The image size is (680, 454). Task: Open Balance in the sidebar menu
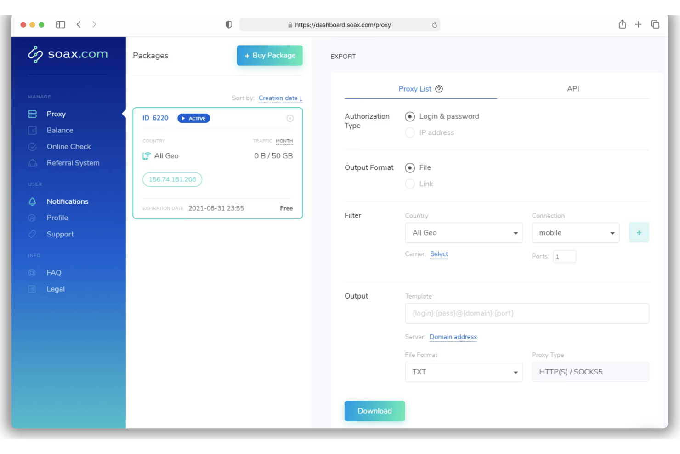click(x=60, y=131)
